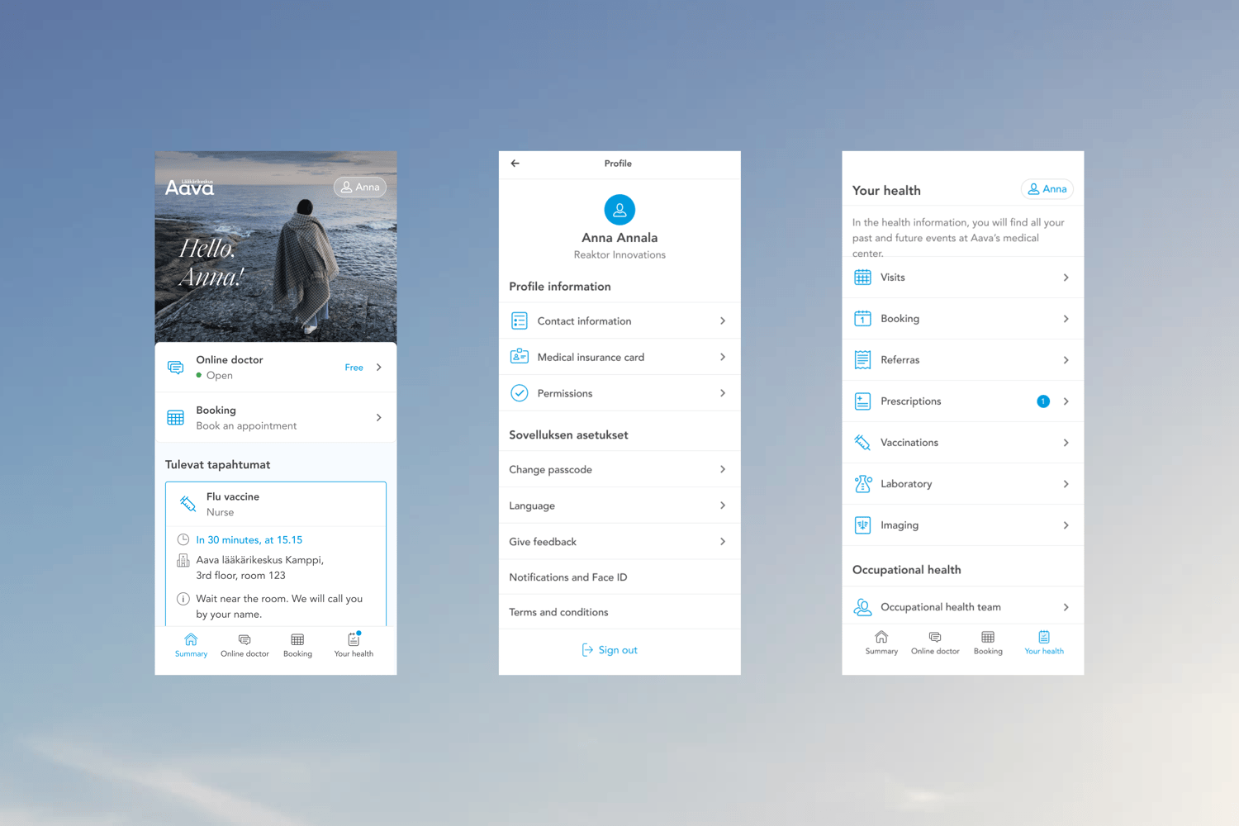The height and width of the screenshot is (826, 1239).
Task: Sign out of the app
Action: point(618,650)
